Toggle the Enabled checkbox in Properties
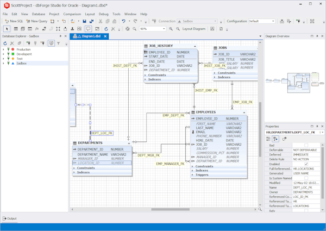The image size is (326, 231). (x=306, y=164)
